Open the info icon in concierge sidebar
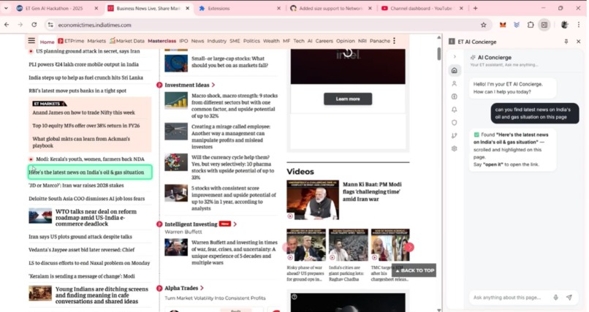The height and width of the screenshot is (312, 589). click(x=454, y=96)
